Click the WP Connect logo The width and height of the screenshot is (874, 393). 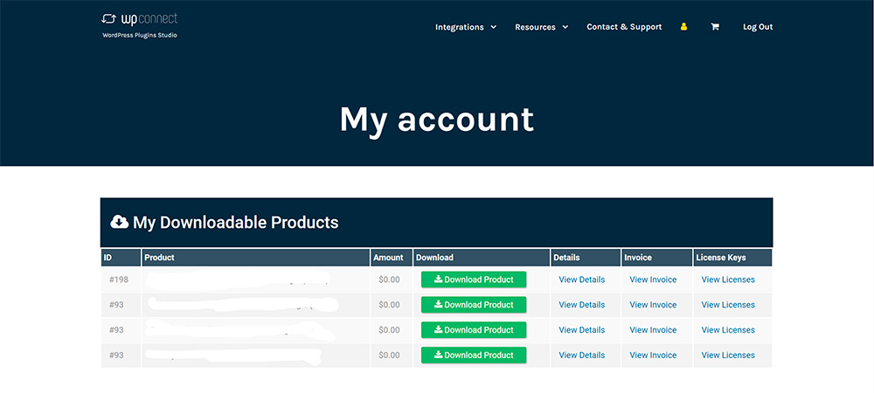(x=139, y=19)
